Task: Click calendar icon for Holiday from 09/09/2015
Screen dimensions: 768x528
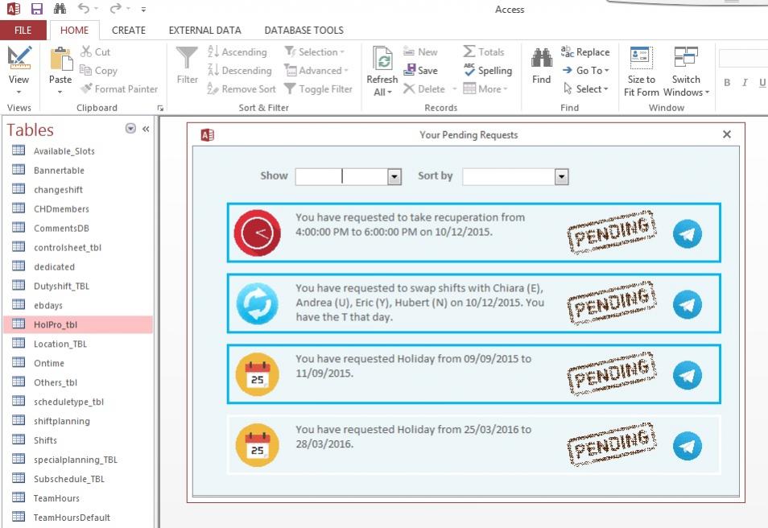Action: tap(257, 375)
